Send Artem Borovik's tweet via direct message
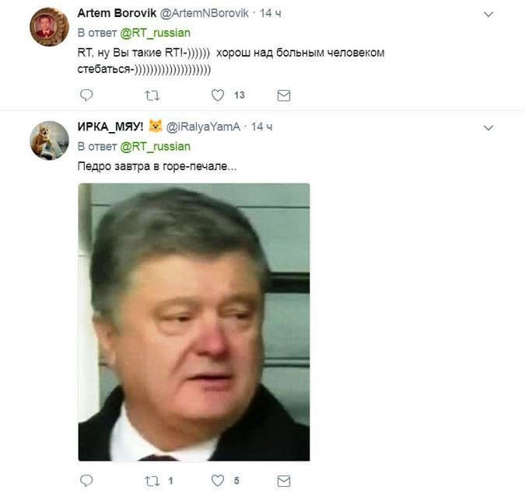525x494 pixels. (284, 96)
